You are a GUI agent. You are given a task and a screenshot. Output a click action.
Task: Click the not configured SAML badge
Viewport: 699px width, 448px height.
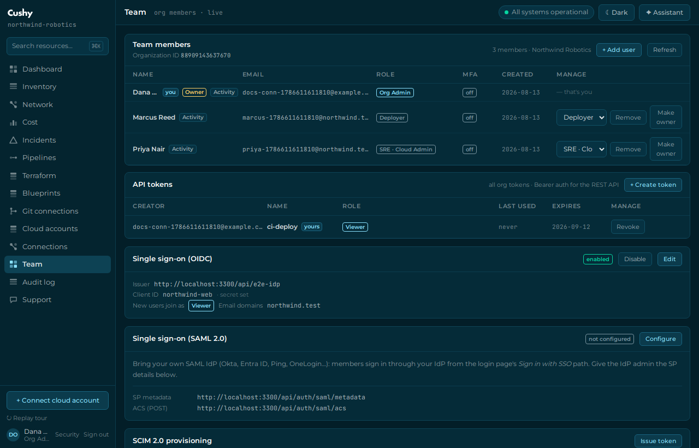pyautogui.click(x=609, y=339)
